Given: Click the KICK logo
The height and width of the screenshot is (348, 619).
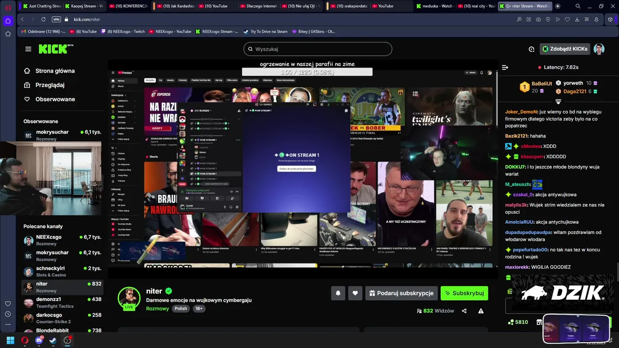Looking at the screenshot, I should pyautogui.click(x=54, y=49).
